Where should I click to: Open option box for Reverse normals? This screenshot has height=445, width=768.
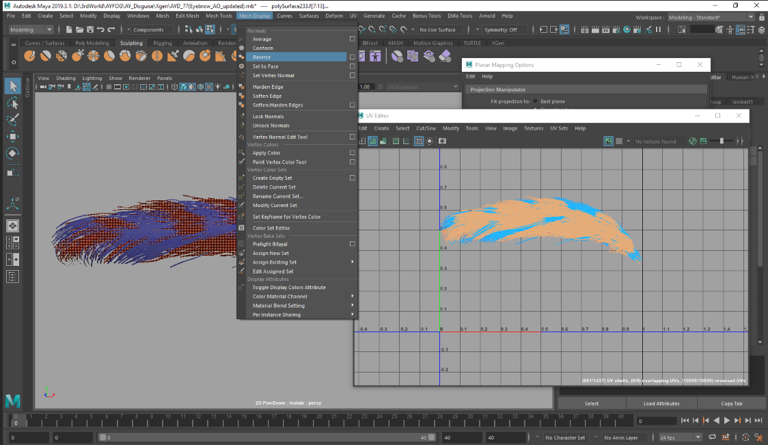click(x=352, y=57)
